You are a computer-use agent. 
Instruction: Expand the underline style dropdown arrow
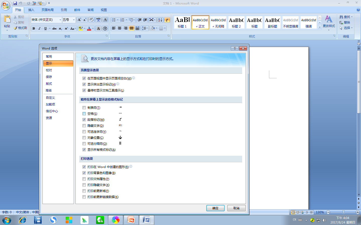50,28
